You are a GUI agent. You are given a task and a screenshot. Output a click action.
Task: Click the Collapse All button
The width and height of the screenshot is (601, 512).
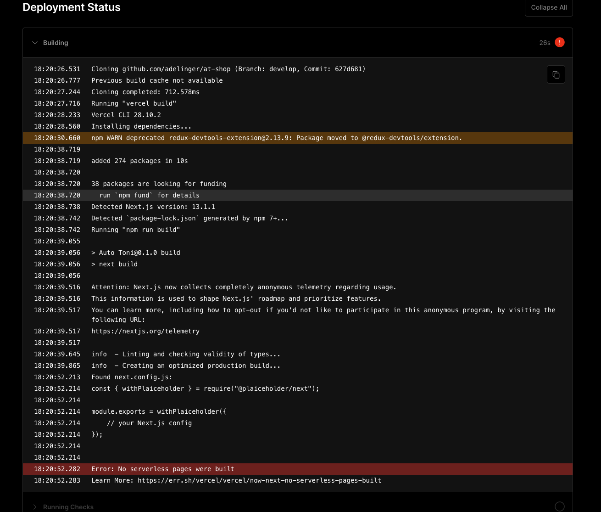[x=549, y=7]
